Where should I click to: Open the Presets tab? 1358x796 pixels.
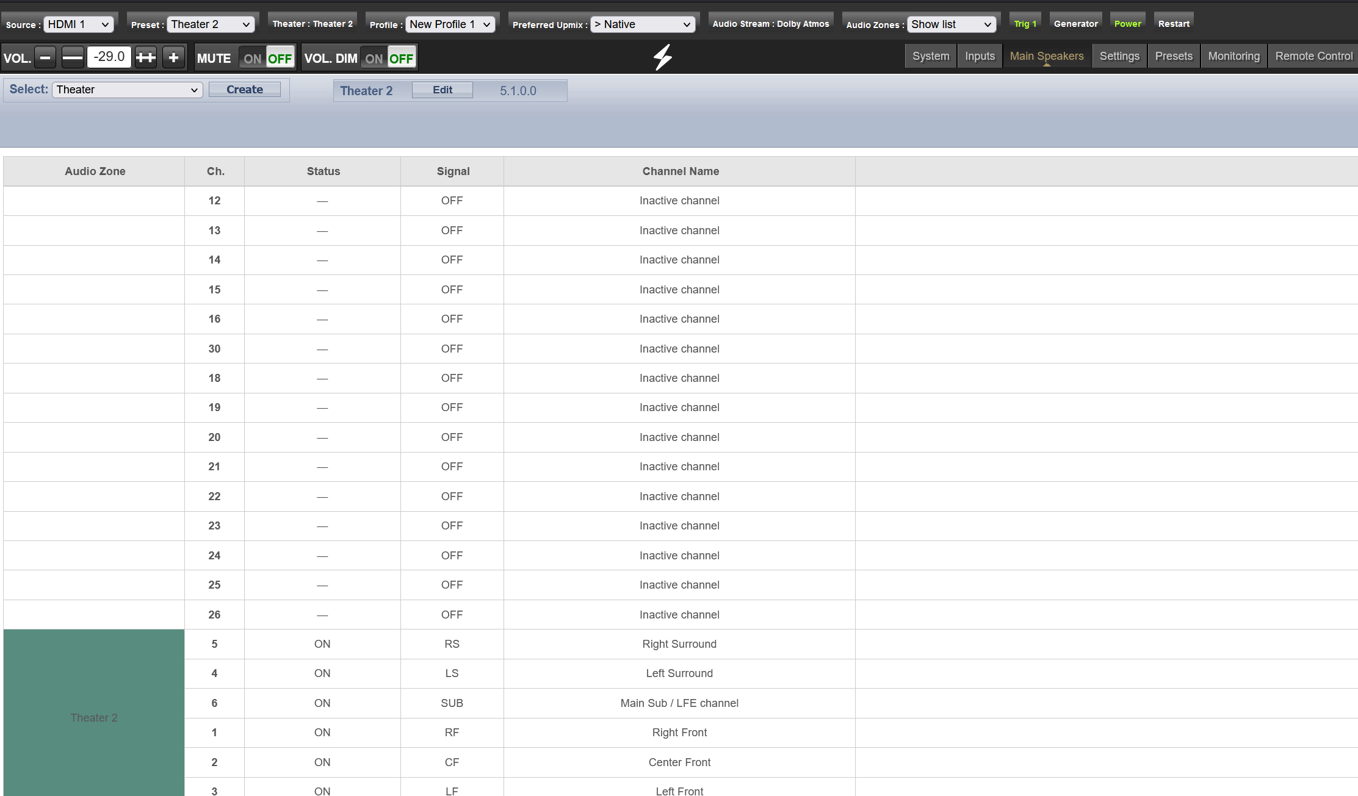(1174, 56)
